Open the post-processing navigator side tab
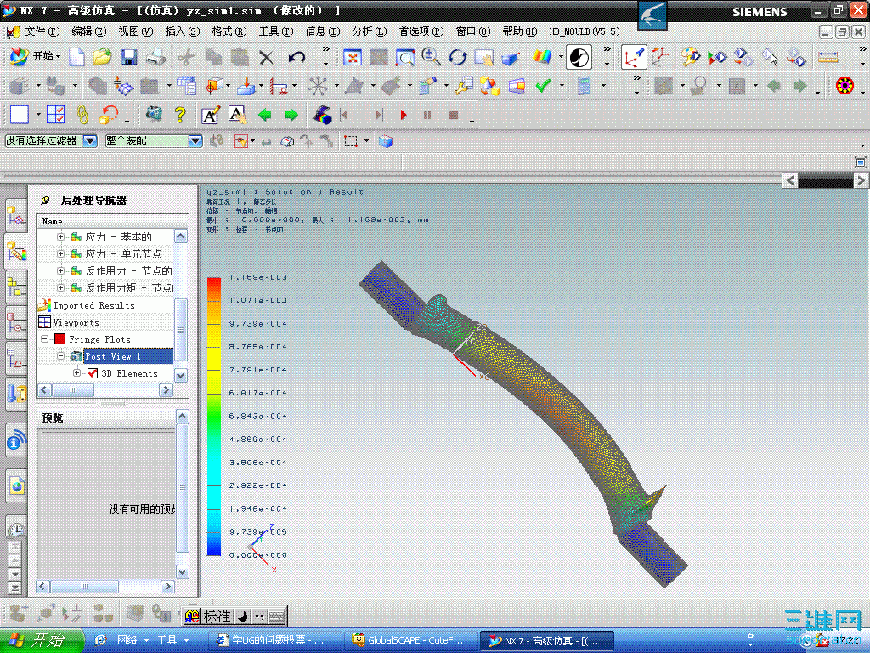The width and height of the screenshot is (870, 653). [16, 253]
